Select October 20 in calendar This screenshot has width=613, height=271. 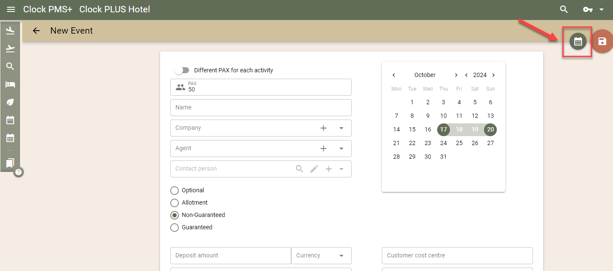[490, 129]
